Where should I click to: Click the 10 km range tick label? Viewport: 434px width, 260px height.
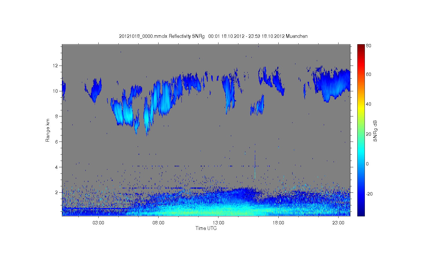56,91
